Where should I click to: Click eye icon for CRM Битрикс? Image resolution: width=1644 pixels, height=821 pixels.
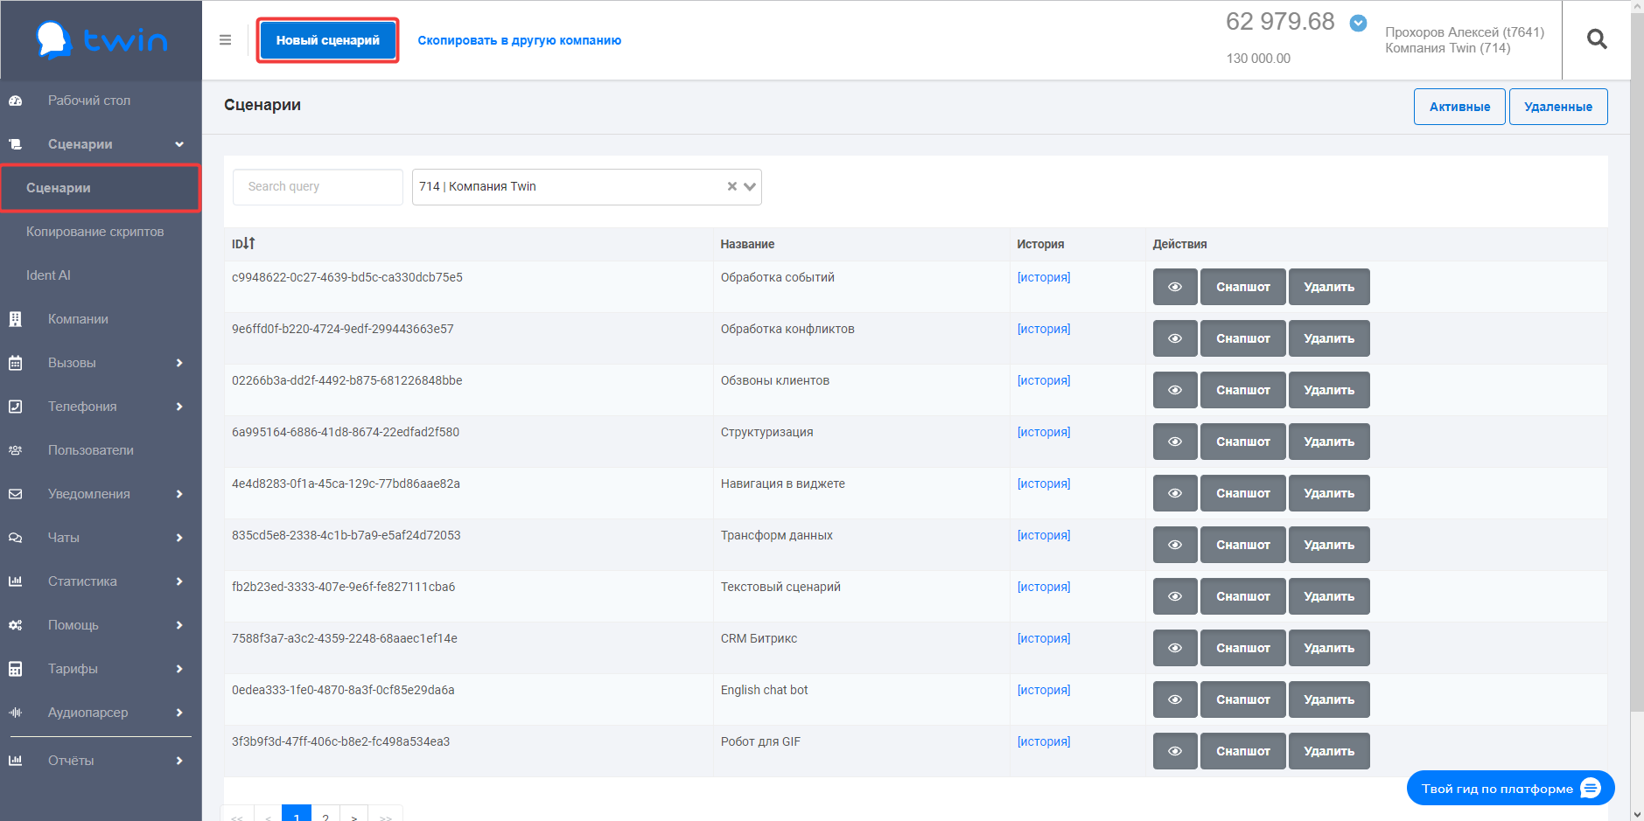pos(1175,648)
